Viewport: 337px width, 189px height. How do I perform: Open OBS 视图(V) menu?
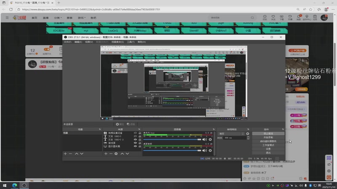click(x=89, y=42)
